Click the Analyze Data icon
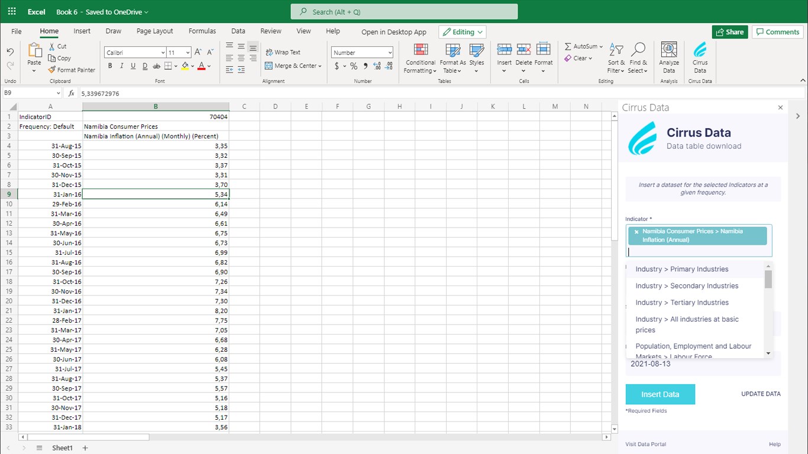This screenshot has width=808, height=454. [669, 50]
